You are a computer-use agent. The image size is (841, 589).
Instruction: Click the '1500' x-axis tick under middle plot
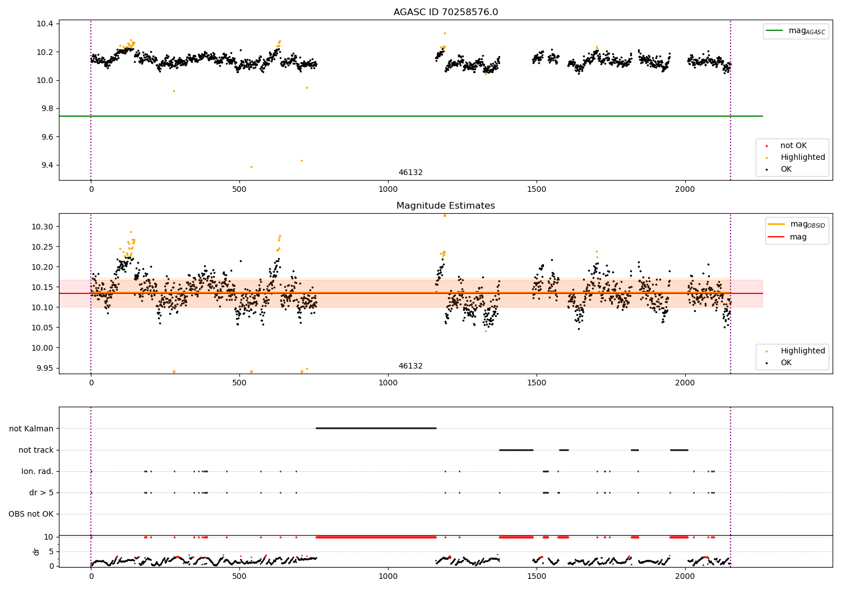click(537, 383)
